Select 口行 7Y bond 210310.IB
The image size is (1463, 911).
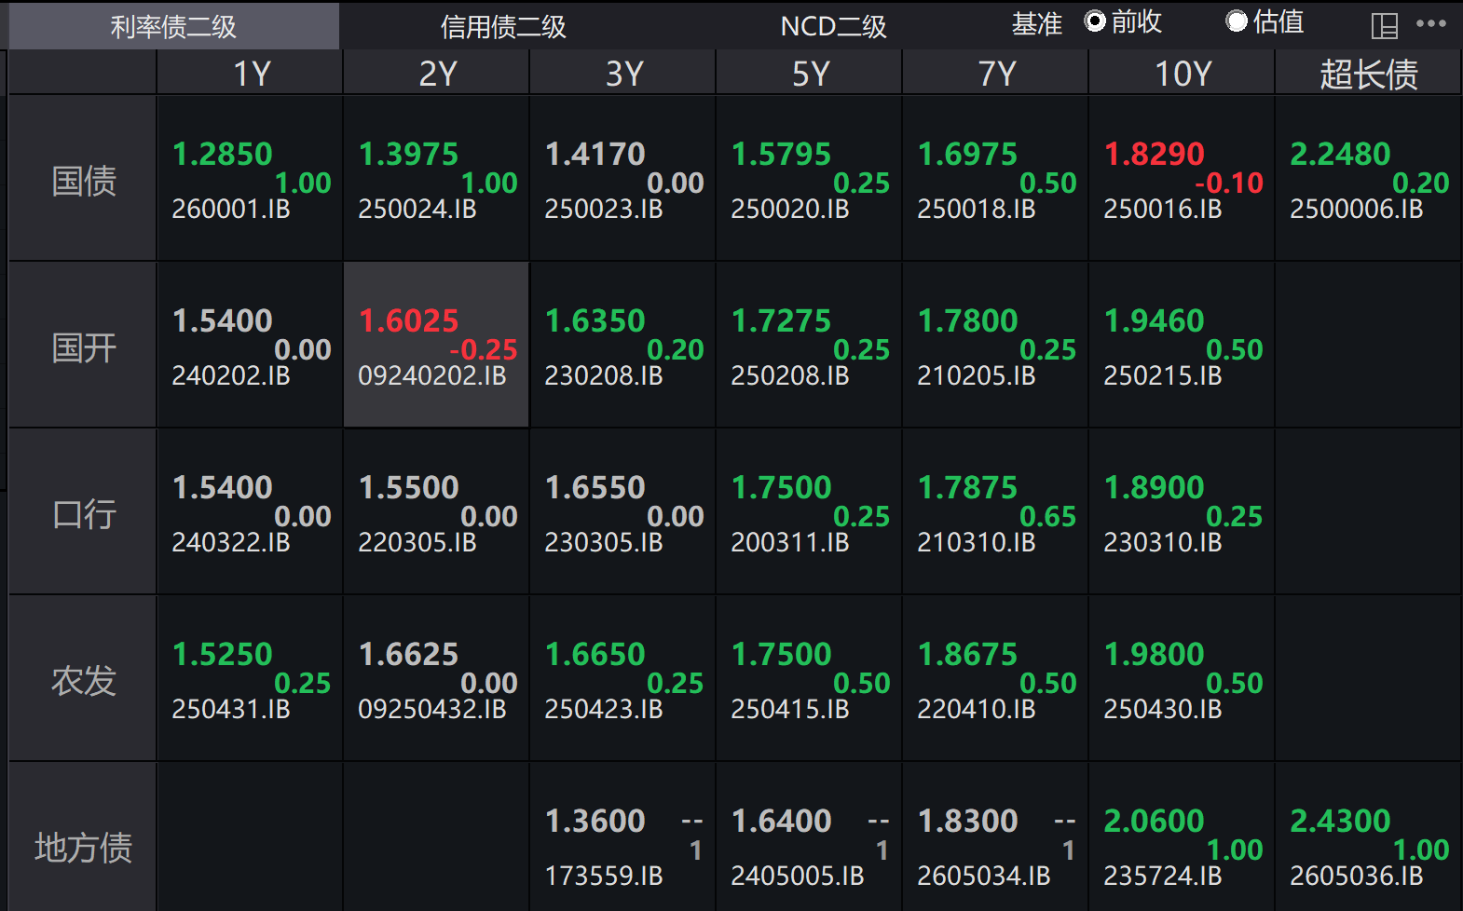[995, 512]
